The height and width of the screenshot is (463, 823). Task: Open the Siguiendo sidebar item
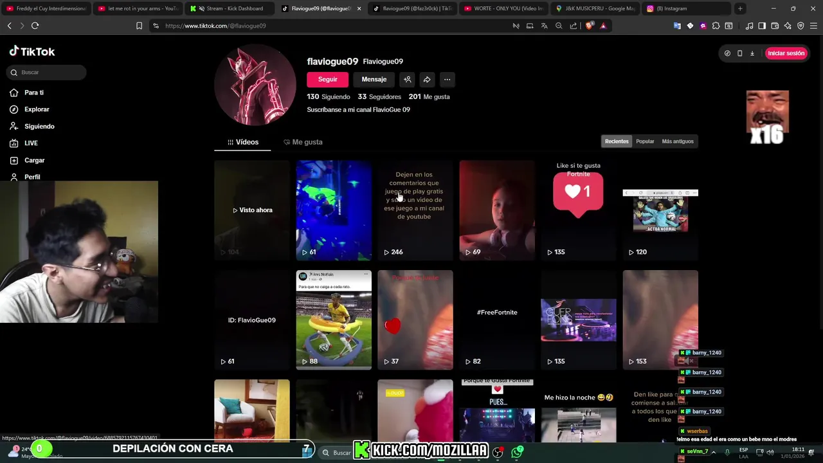[32, 127]
